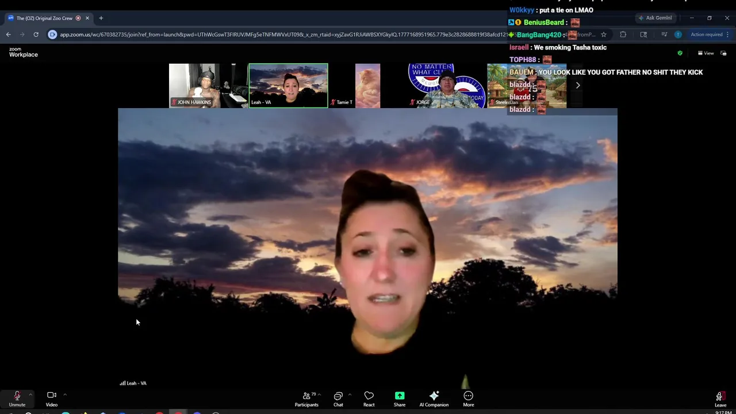
Task: Select the Leah - VA thumbnail
Action: [288, 86]
